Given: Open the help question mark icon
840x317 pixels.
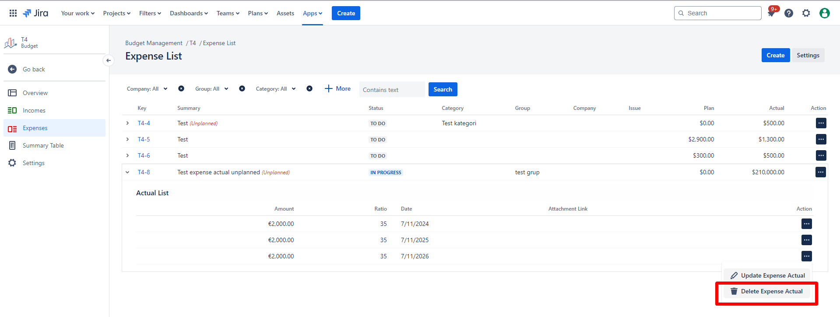Looking at the screenshot, I should pyautogui.click(x=789, y=13).
